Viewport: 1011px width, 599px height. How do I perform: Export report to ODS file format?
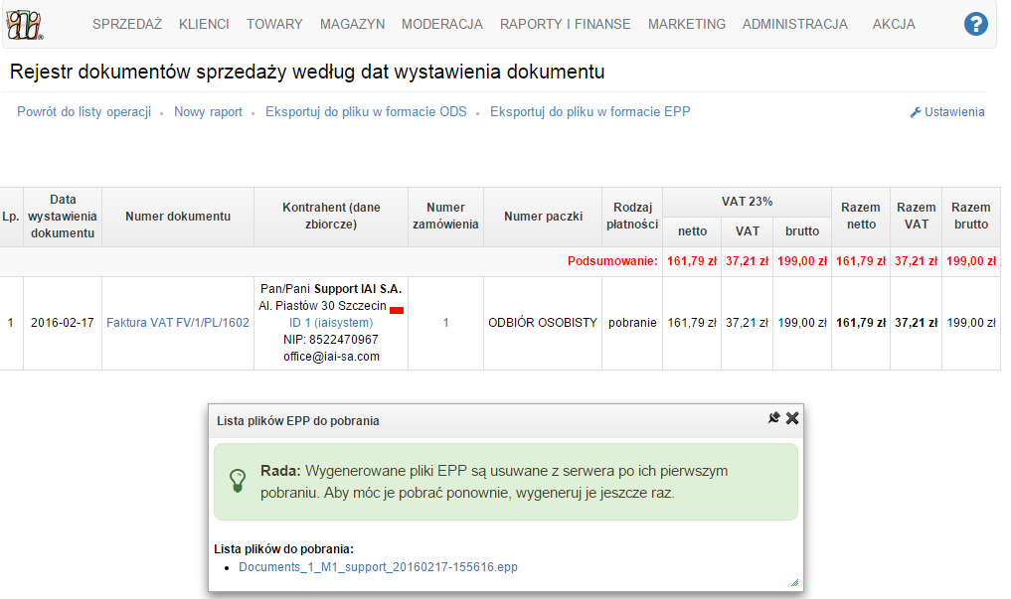(x=366, y=112)
